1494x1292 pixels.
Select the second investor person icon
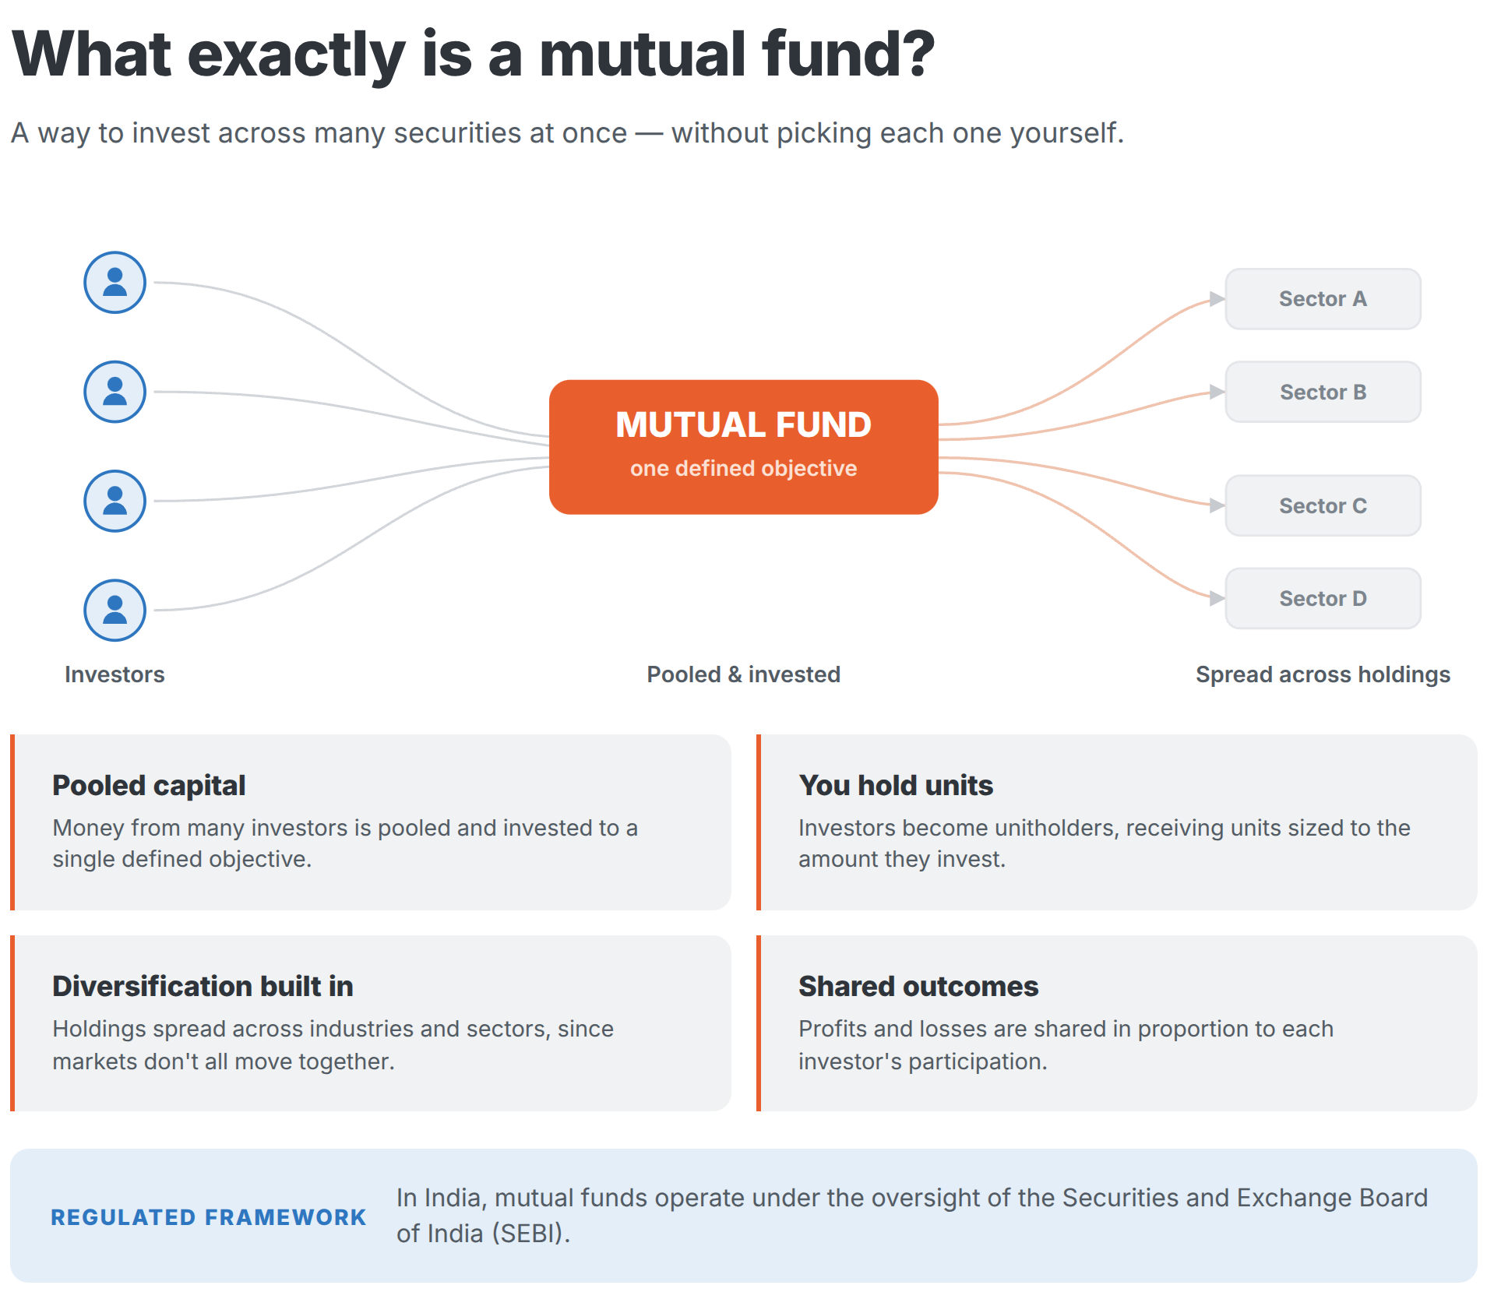(x=115, y=392)
